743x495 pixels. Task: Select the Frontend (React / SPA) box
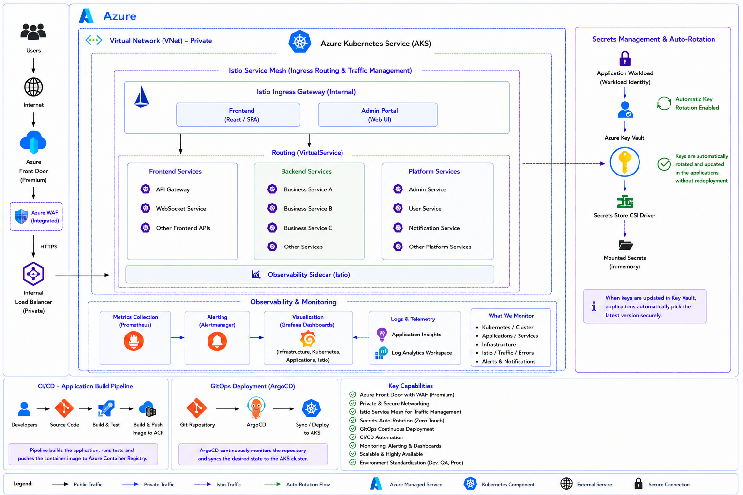(x=238, y=115)
